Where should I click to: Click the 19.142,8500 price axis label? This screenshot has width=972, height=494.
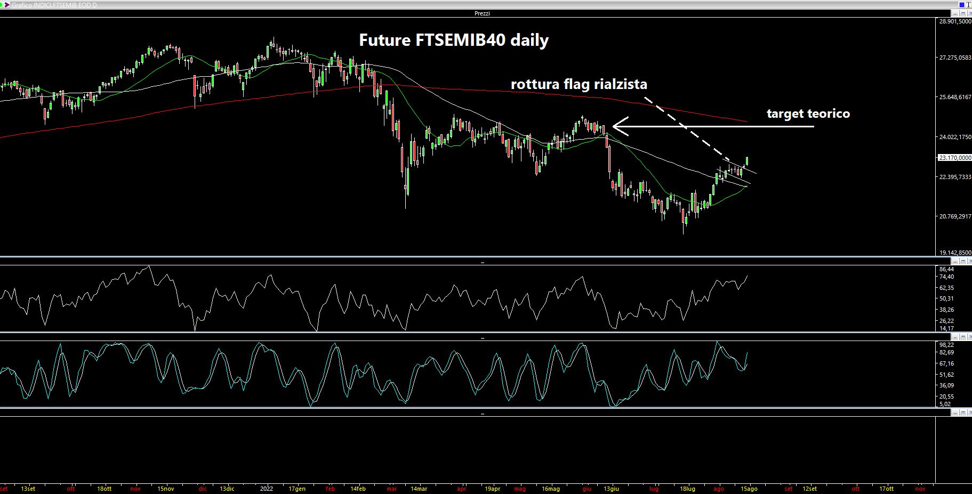tap(955, 253)
